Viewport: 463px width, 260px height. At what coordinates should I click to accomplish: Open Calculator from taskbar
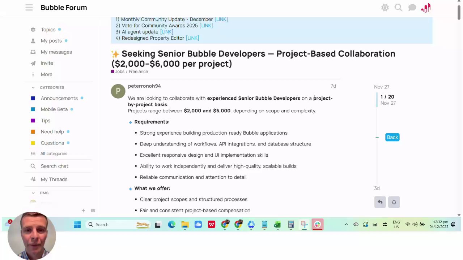click(291, 225)
